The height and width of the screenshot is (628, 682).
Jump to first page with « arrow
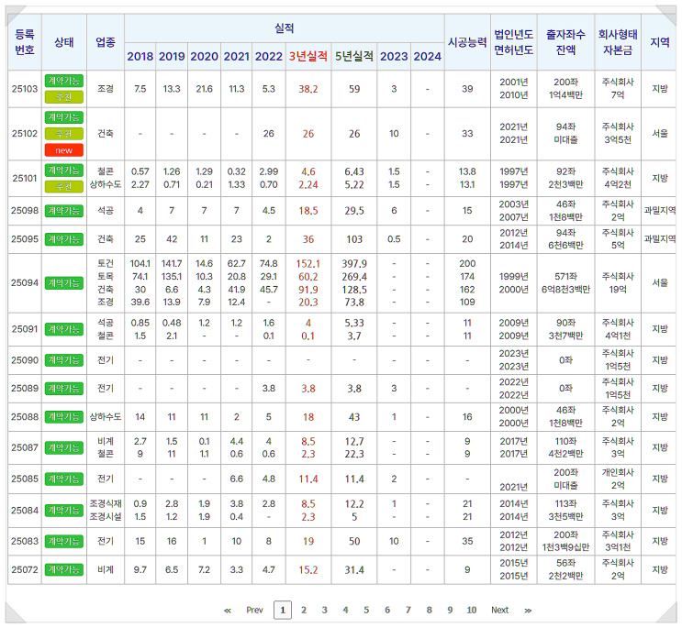pos(228,611)
